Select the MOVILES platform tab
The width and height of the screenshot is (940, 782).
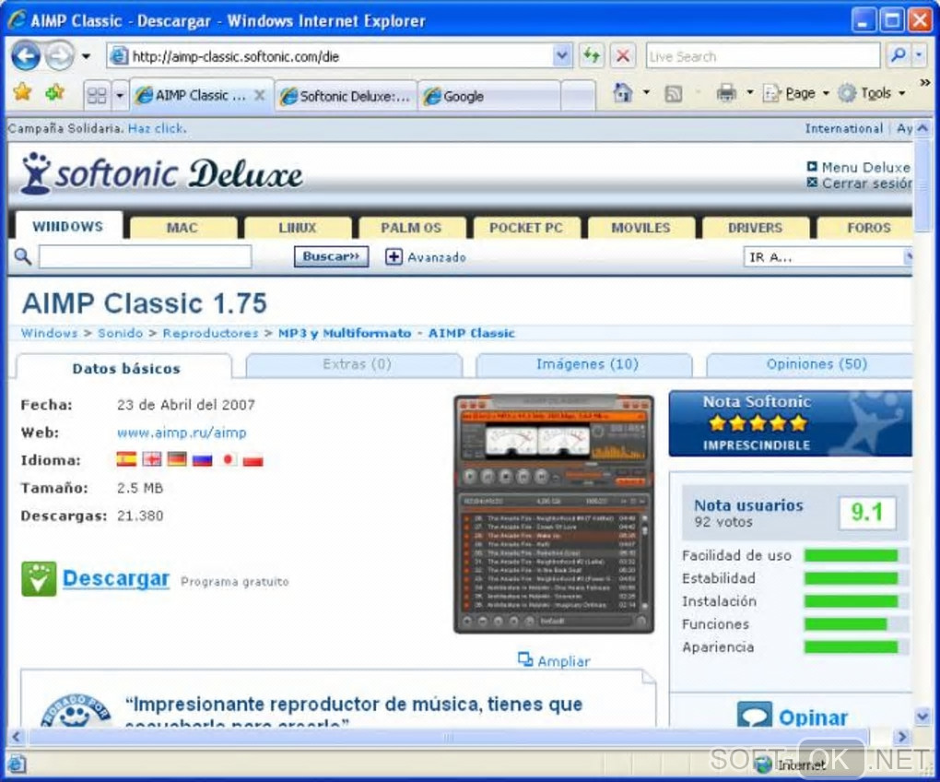(x=640, y=228)
